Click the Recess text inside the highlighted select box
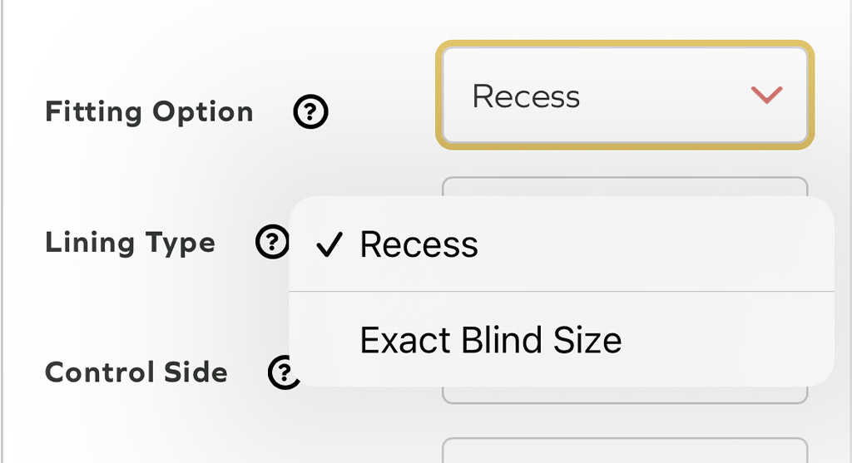This screenshot has width=852, height=463. point(526,96)
